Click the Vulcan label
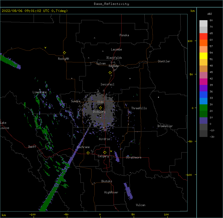The height and width of the screenshot is (218, 223). pyautogui.click(x=140, y=205)
